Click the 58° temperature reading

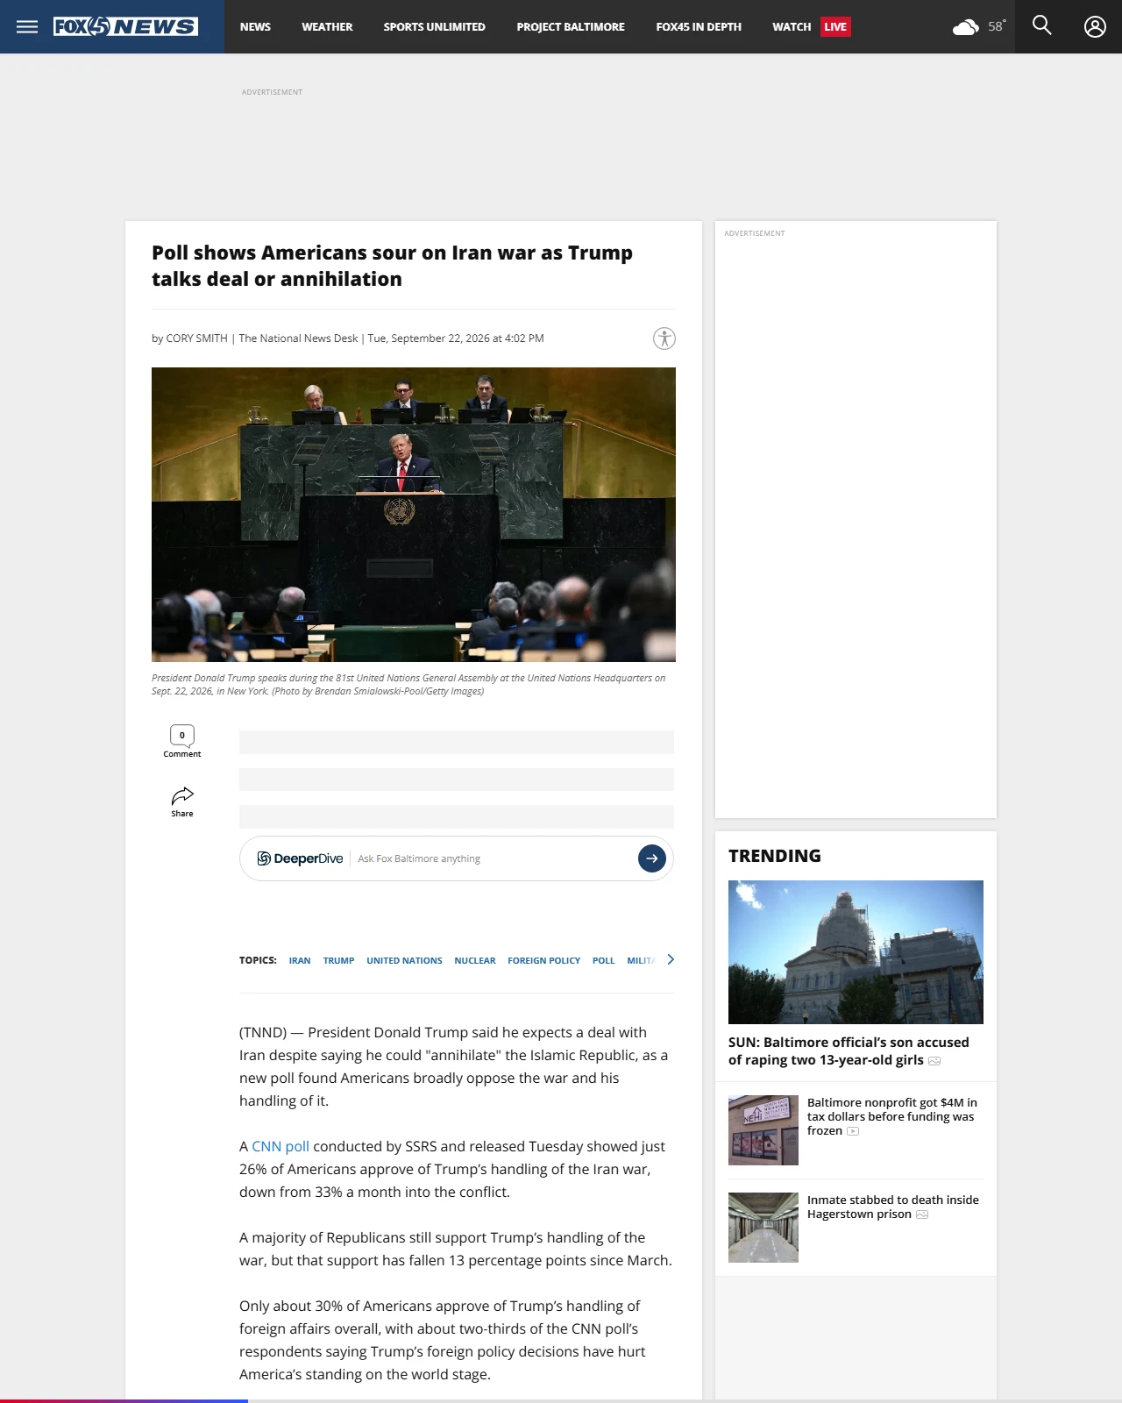[997, 26]
